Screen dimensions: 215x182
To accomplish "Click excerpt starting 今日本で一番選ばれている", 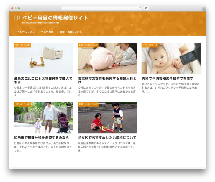I will tap(43, 92).
